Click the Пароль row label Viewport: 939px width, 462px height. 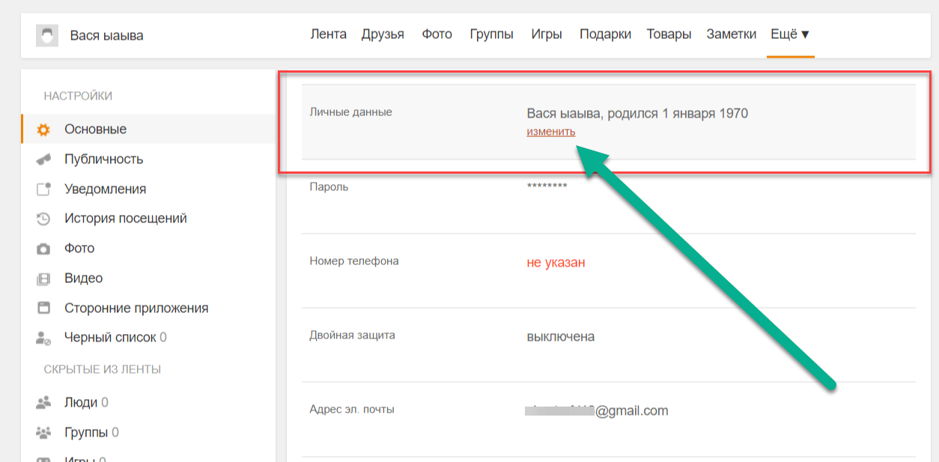click(x=329, y=187)
